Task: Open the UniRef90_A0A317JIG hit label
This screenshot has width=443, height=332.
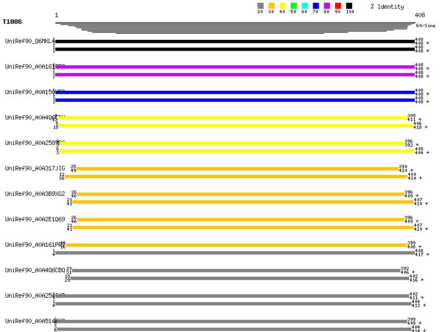Action: coord(35,168)
